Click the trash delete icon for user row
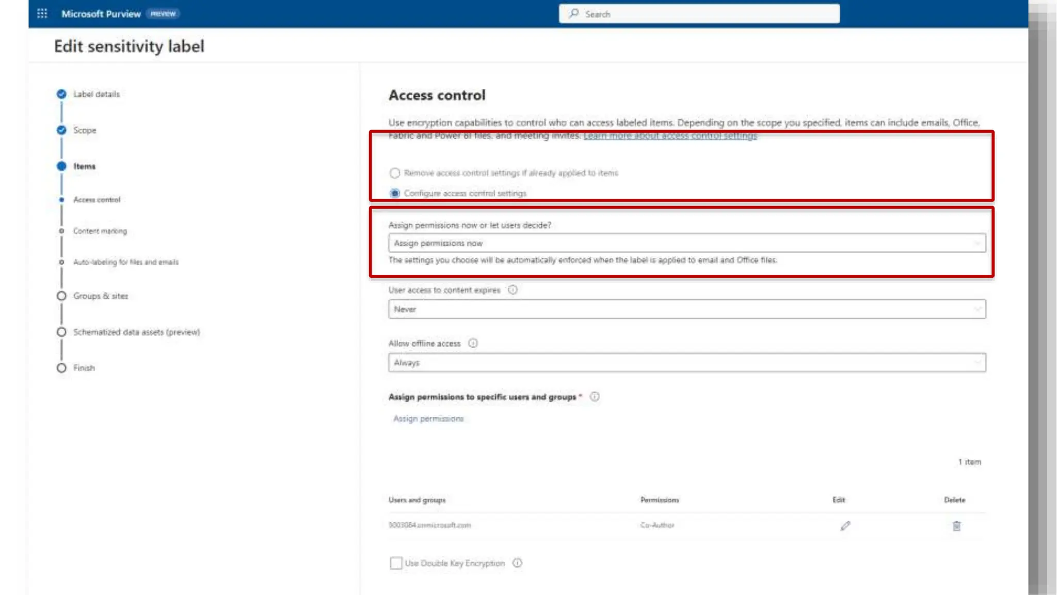The width and height of the screenshot is (1057, 595). click(x=956, y=526)
